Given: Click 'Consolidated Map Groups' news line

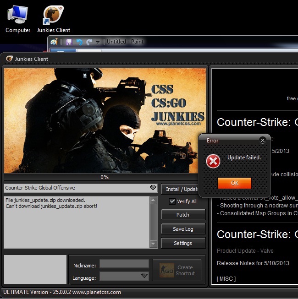Looking at the screenshot, I should [257, 213].
